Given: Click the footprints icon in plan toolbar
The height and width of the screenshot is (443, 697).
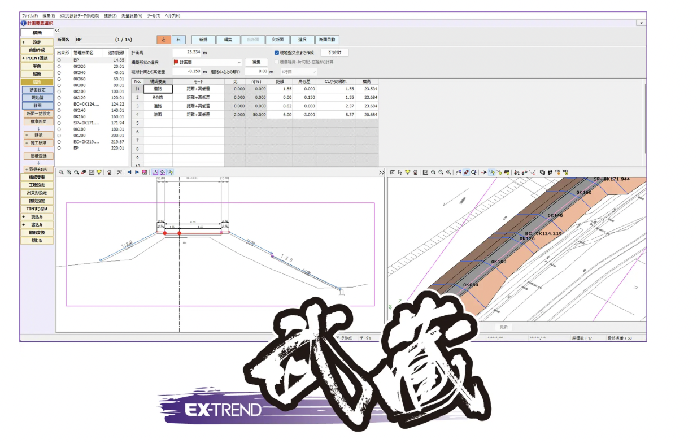Looking at the screenshot, I should coord(550,172).
